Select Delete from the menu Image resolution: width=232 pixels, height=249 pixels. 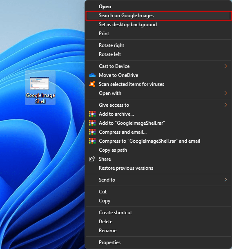tap(158, 222)
